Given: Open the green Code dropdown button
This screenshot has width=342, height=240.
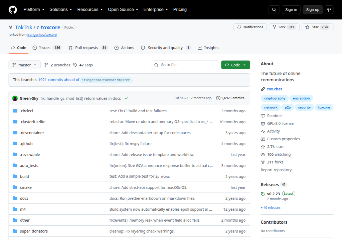Looking at the screenshot, I should 235,65.
